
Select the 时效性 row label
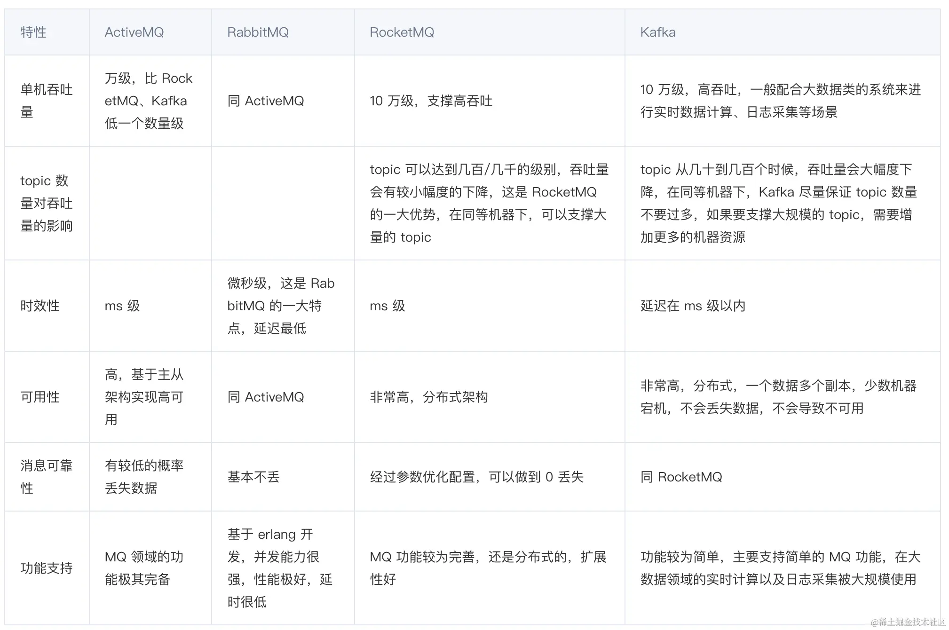tap(40, 306)
